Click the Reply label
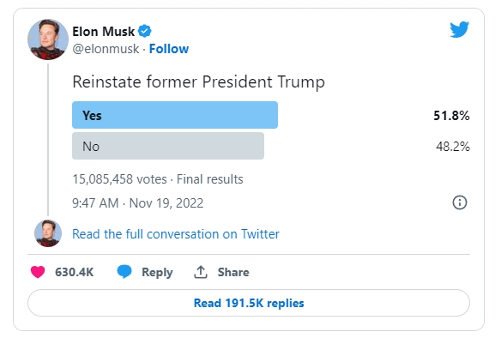 157,272
